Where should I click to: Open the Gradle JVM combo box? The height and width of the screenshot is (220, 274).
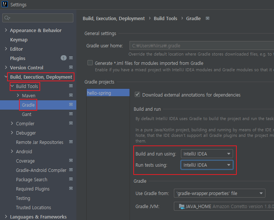click(x=224, y=206)
